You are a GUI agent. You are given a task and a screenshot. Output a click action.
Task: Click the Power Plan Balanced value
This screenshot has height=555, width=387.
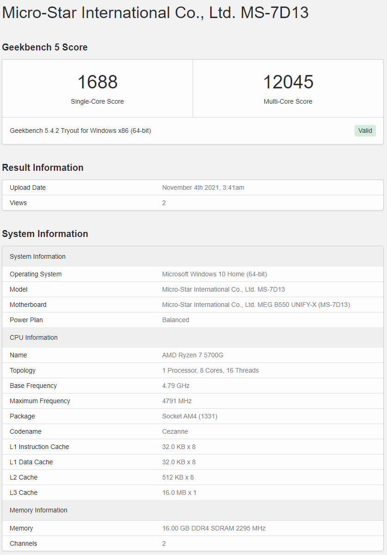pyautogui.click(x=175, y=320)
